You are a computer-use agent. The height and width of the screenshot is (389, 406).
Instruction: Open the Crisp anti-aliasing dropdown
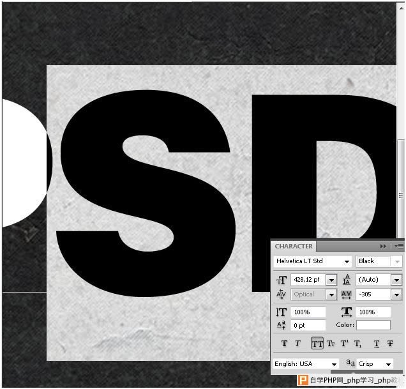click(x=375, y=364)
